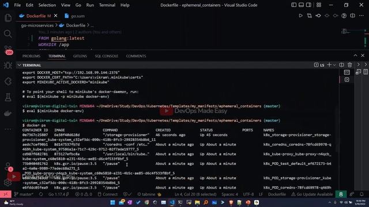Screen dimensions: 369x207
Task: Open editor More Actions ellipsis
Action: (362, 16)
